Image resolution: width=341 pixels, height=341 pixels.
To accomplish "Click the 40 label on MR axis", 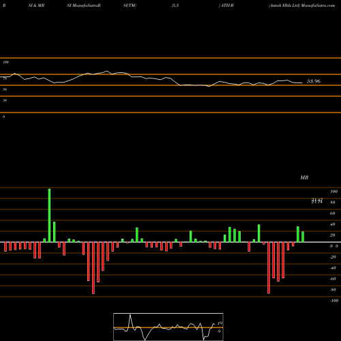I will pyautogui.click(x=333, y=224).
